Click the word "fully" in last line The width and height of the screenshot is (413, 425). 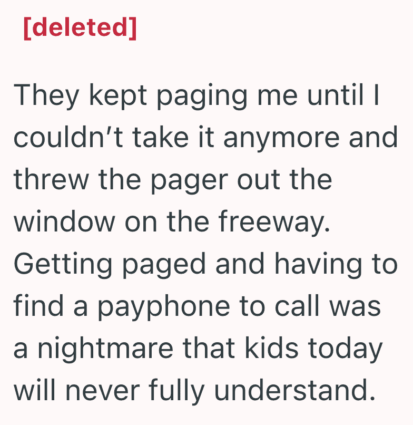176,391
